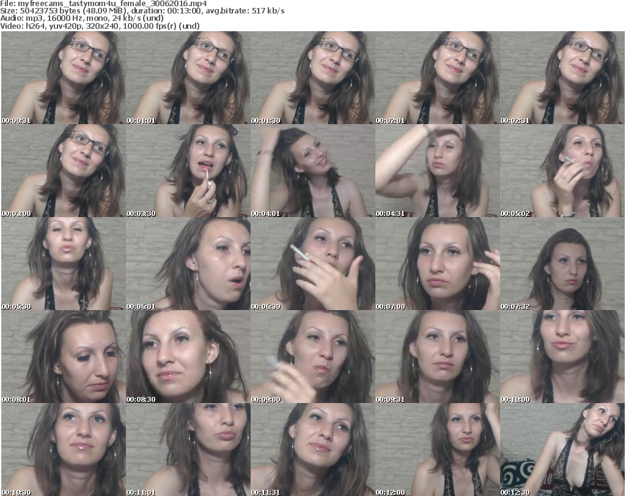
Task: Select the thumbnail frame stamped 00:02:31
Action: click(x=562, y=78)
